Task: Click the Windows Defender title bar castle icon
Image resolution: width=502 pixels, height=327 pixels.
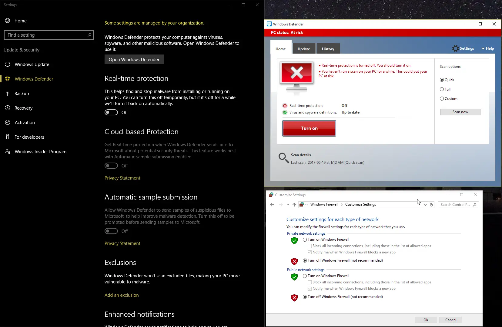Action: click(x=269, y=24)
